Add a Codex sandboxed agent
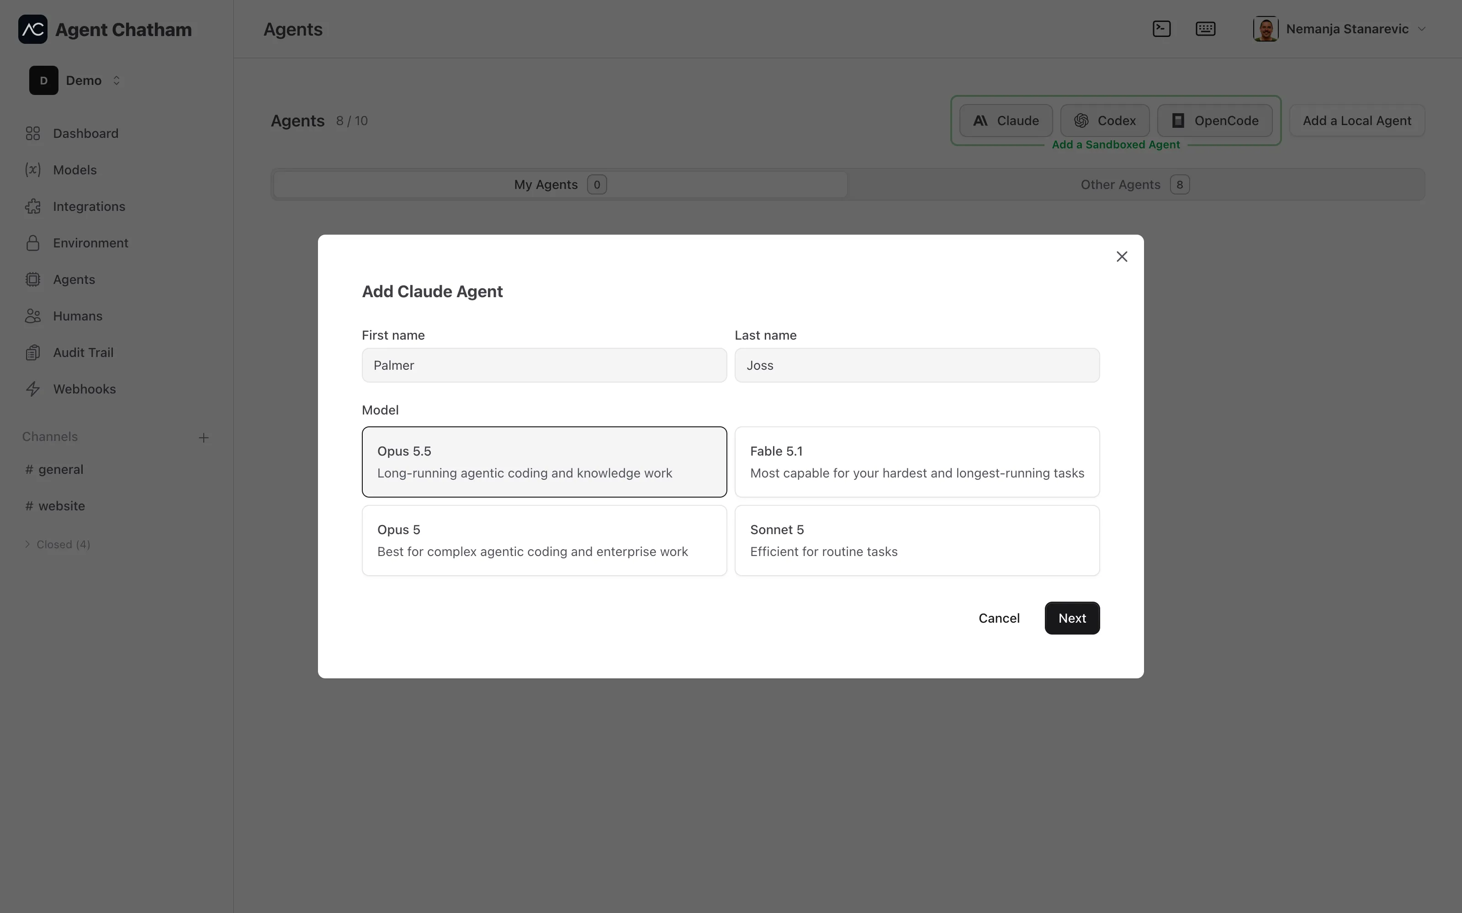The height and width of the screenshot is (913, 1462). (x=1105, y=121)
